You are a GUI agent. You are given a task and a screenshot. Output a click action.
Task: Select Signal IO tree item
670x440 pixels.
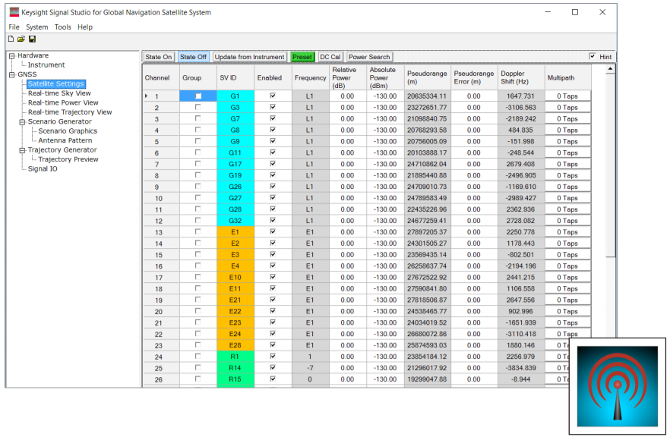tap(43, 168)
